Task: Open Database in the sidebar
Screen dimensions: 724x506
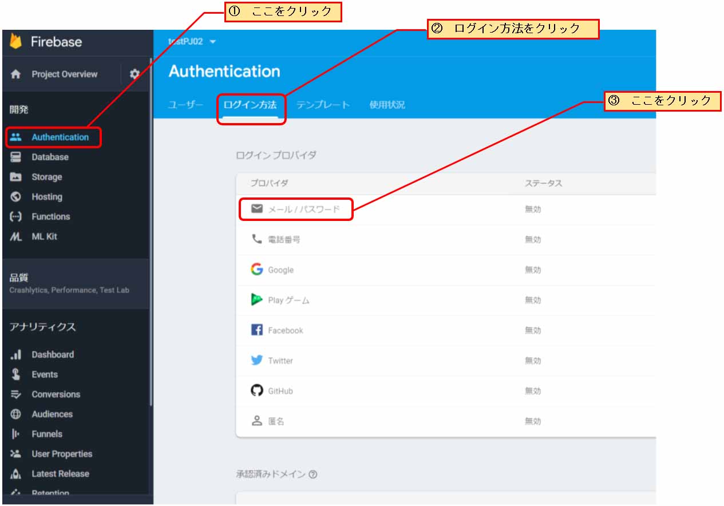Action: 50,157
